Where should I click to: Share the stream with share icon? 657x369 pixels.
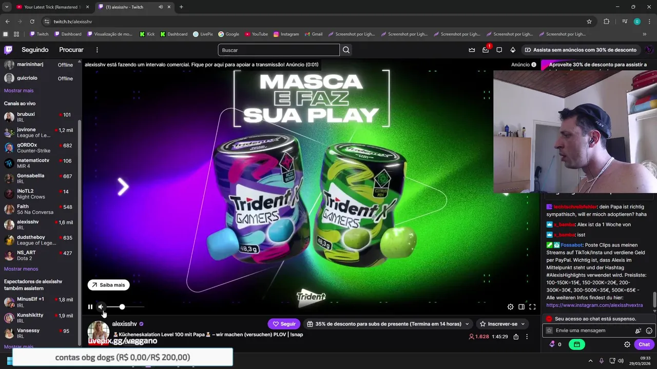click(x=516, y=337)
